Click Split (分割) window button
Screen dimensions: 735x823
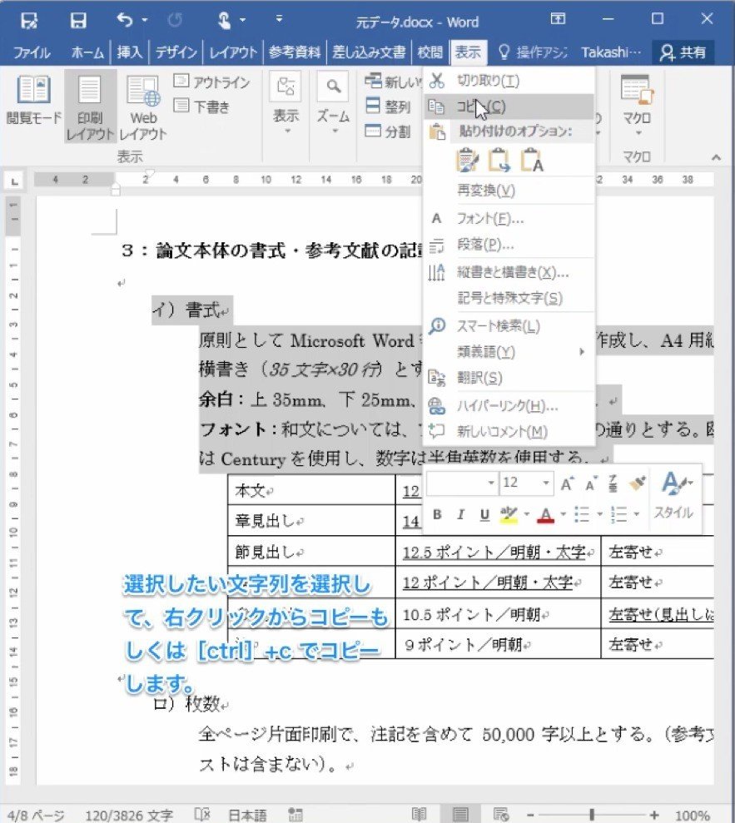(x=387, y=131)
